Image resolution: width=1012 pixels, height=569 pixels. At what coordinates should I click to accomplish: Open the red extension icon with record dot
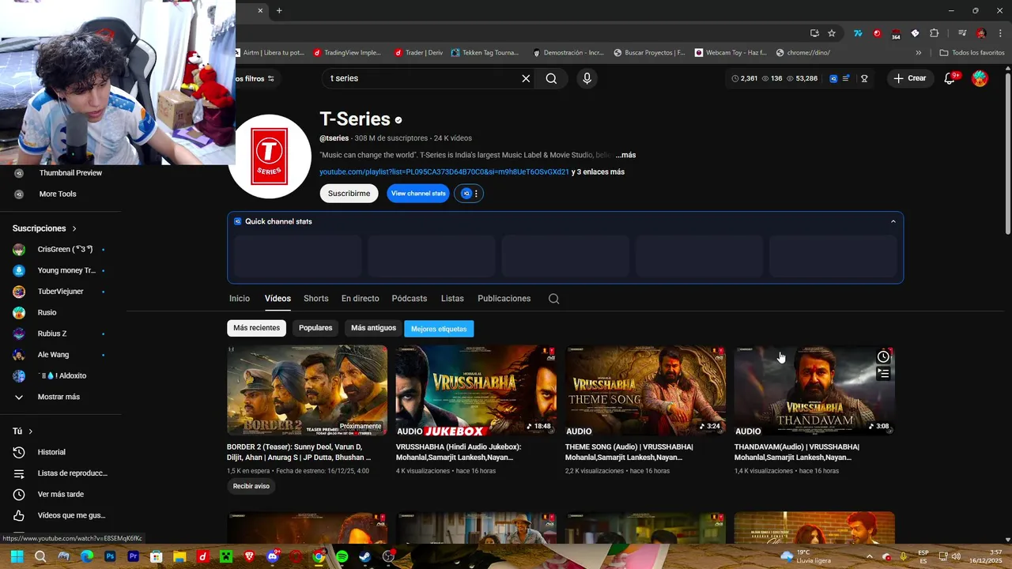coord(877,33)
